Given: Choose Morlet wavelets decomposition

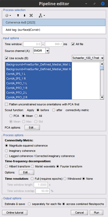Looking at the screenshot, I should point(32,166).
